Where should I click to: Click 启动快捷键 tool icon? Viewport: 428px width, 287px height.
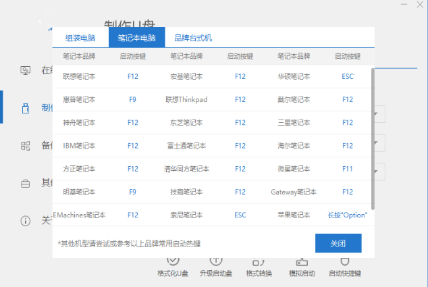coord(345,261)
